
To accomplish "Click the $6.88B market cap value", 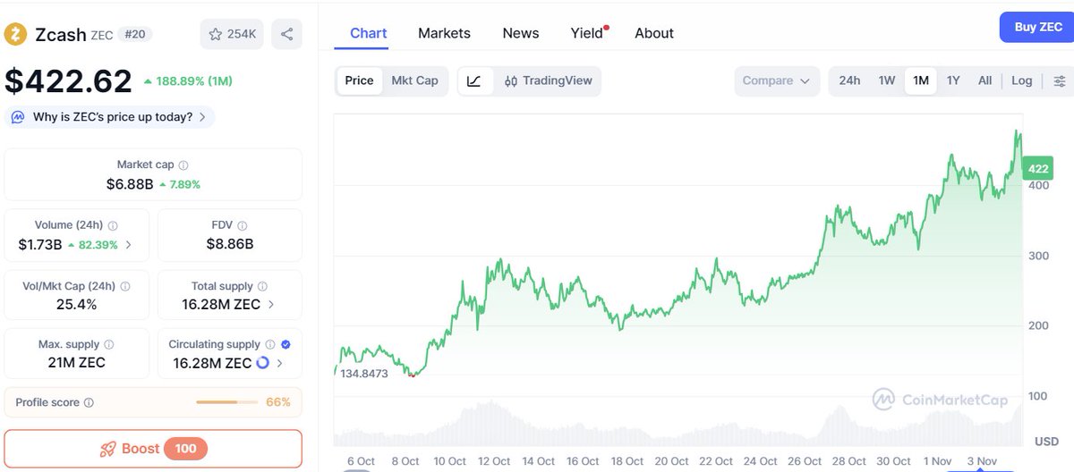I will click(130, 184).
